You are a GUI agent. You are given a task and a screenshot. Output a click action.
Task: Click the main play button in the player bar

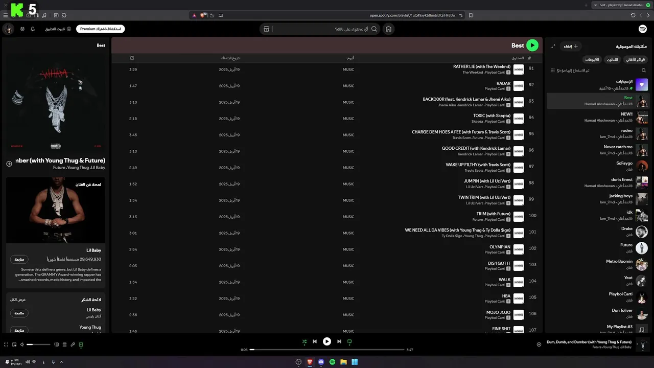click(x=327, y=341)
